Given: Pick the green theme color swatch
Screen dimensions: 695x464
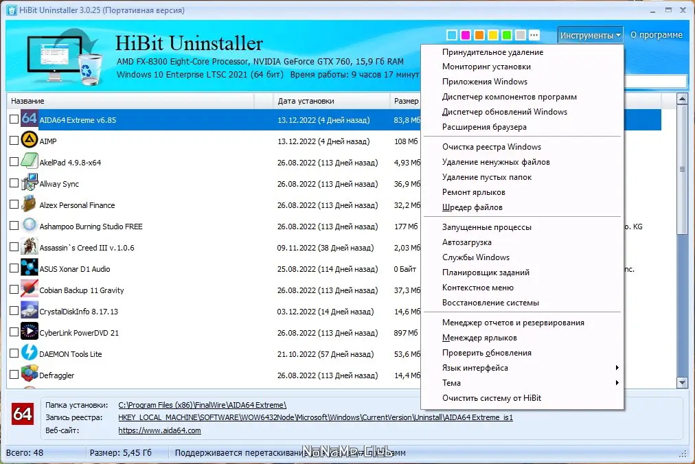Looking at the screenshot, I should click(507, 34).
